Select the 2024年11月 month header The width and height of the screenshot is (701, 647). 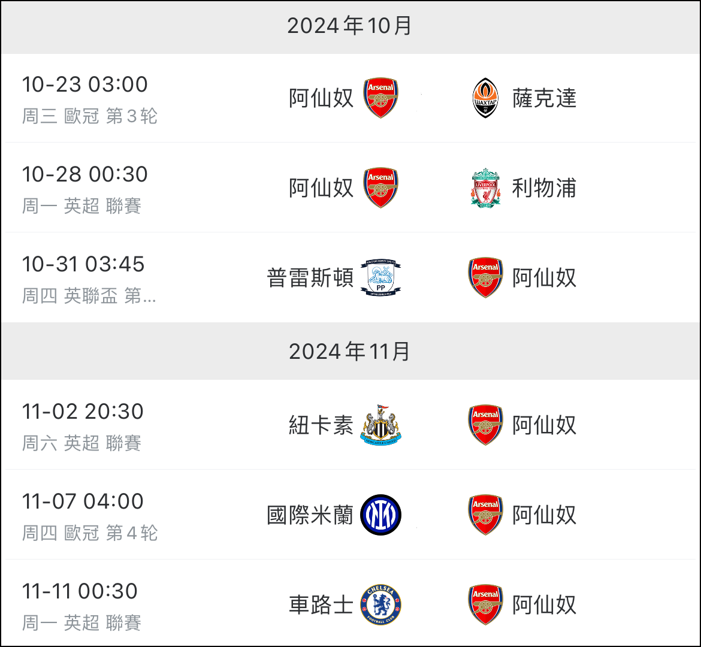pos(350,352)
